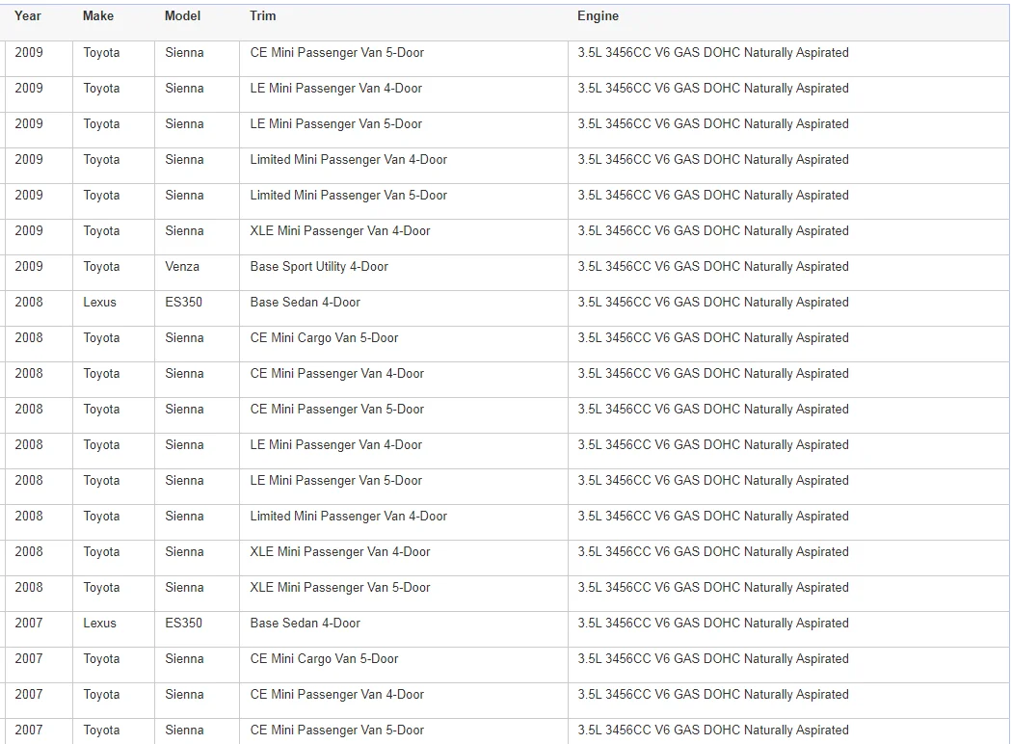Select 2008 trim 'LE Mini Passenger Van 4-Door'
The width and height of the screenshot is (1012, 744).
336,444
